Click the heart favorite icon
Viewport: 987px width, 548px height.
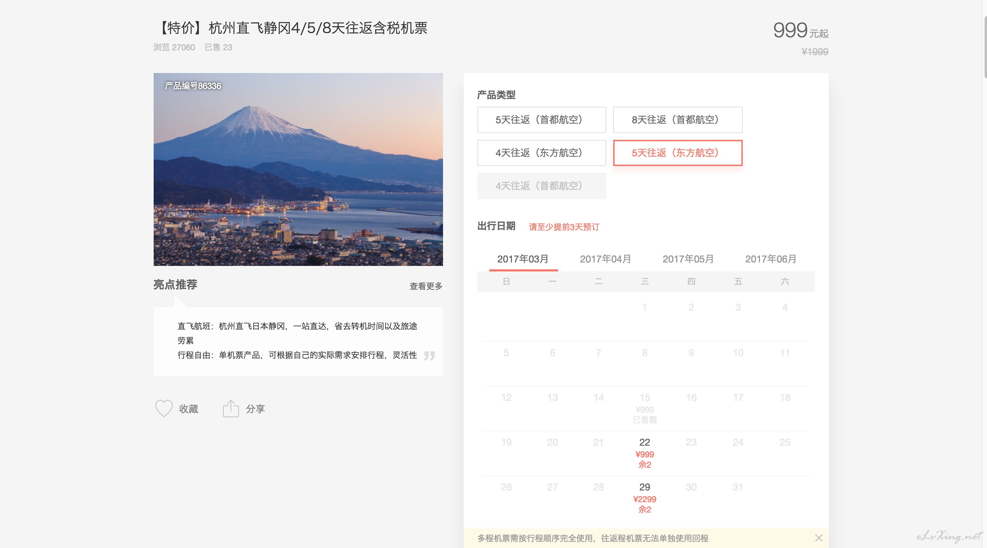(164, 408)
